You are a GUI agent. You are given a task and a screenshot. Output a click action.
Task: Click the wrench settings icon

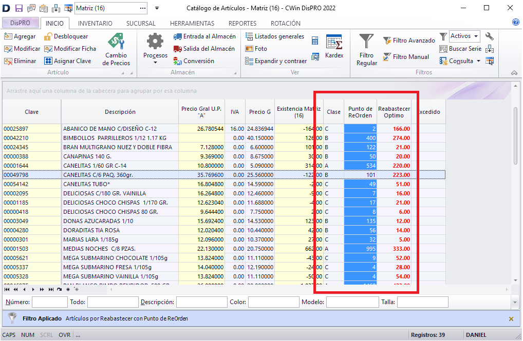click(x=489, y=36)
